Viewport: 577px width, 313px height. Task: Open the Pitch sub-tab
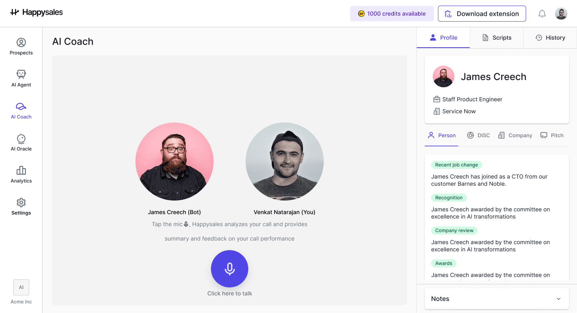[x=552, y=135]
